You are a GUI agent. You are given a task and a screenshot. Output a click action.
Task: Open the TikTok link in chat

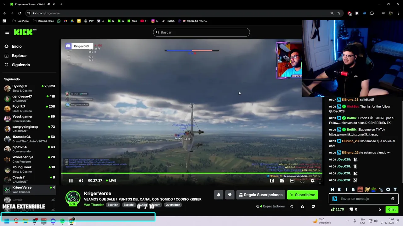pyautogui.click(x=354, y=134)
